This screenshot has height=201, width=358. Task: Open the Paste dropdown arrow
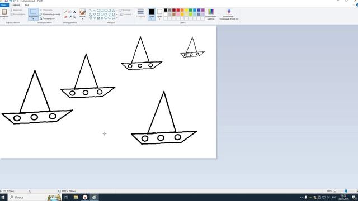click(x=4, y=18)
